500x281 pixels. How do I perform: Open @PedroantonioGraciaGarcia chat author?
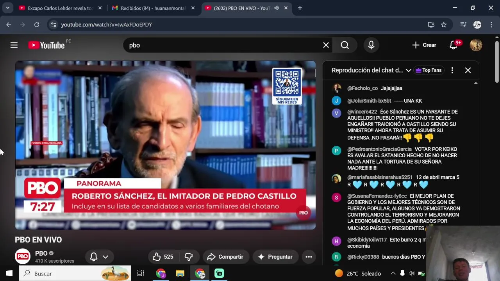click(x=379, y=149)
